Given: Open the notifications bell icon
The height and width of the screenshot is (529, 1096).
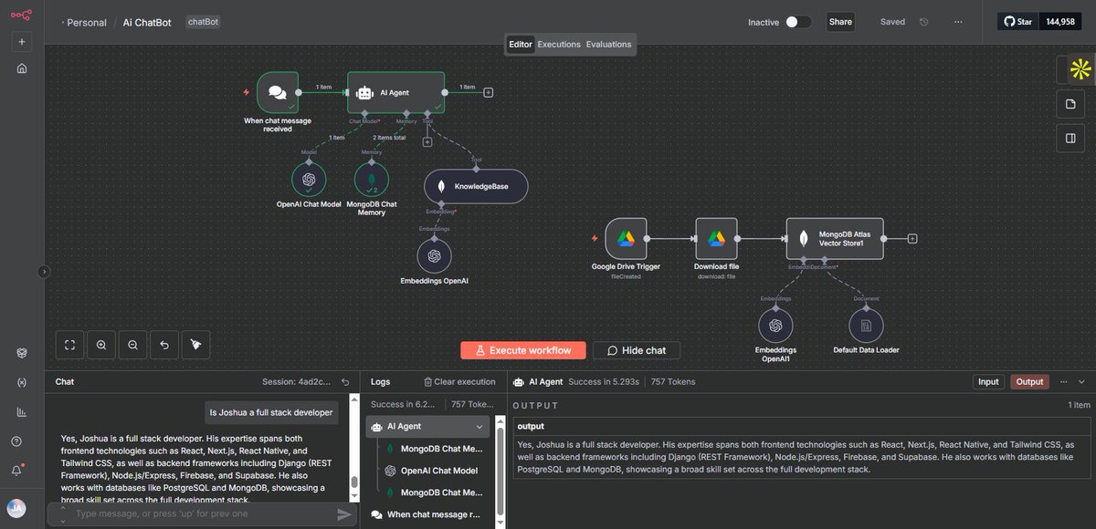Looking at the screenshot, I should coord(16,470).
